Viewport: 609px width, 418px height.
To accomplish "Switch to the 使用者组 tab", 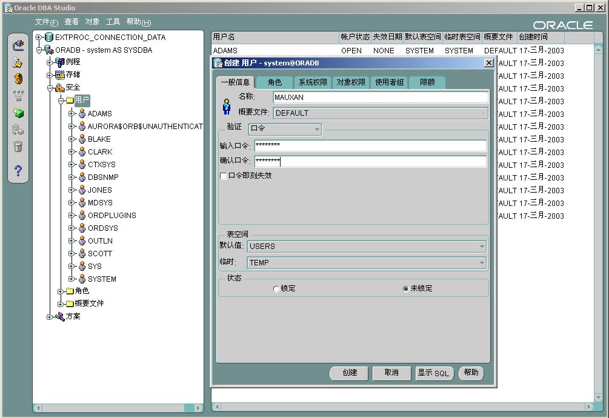I will click(389, 82).
